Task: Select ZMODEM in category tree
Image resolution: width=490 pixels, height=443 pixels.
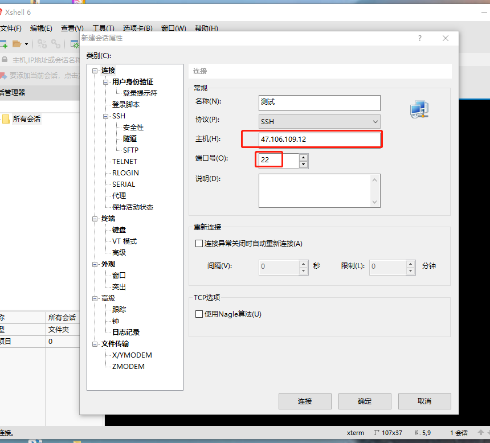Action: [x=128, y=367]
